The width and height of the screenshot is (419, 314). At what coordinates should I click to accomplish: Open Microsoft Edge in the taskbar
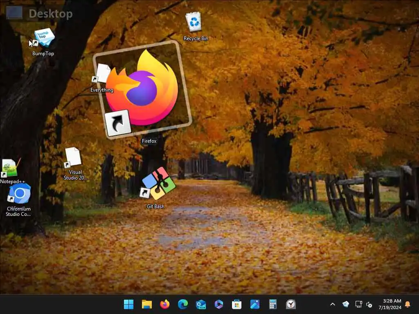click(183, 304)
